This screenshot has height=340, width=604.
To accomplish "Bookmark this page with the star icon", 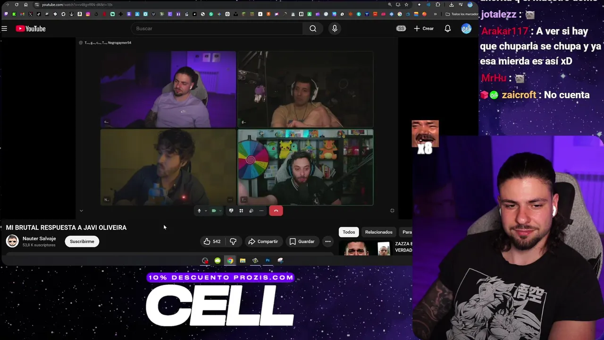I will [x=406, y=5].
